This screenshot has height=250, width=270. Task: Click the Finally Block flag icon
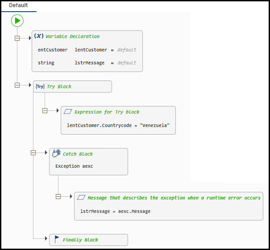click(56, 240)
